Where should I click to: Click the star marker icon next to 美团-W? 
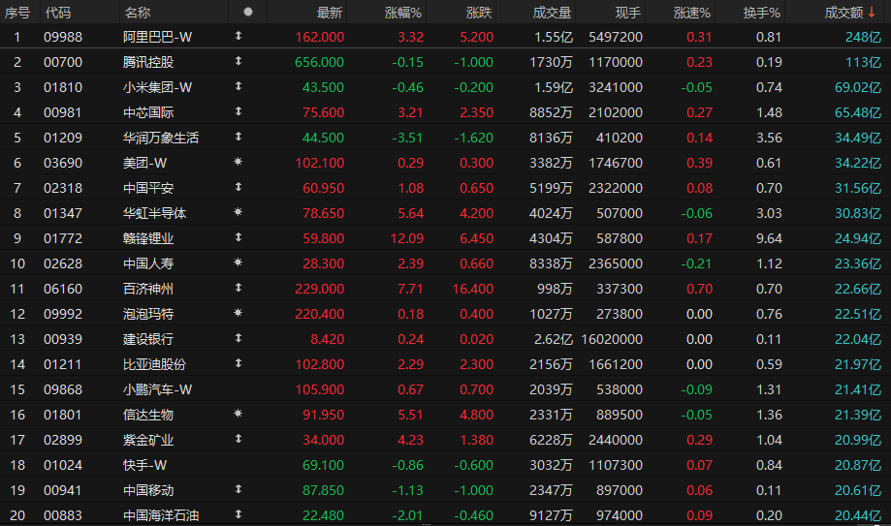[239, 162]
